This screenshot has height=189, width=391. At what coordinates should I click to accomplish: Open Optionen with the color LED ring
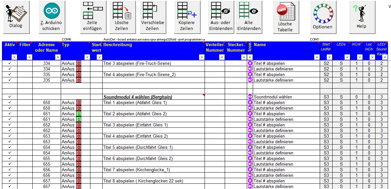coord(322,17)
